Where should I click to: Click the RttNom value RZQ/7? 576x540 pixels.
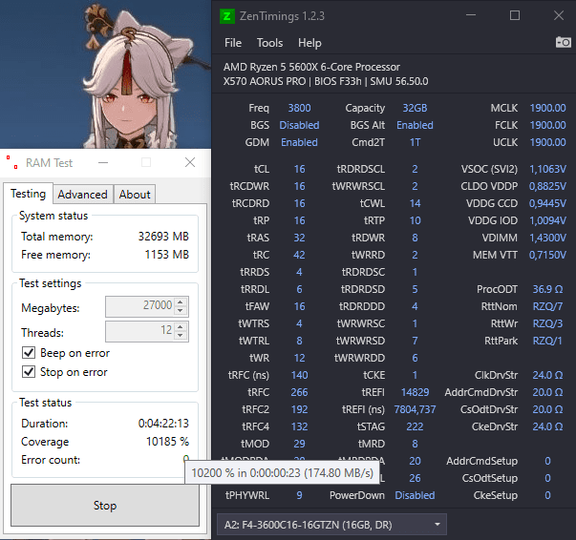547,306
